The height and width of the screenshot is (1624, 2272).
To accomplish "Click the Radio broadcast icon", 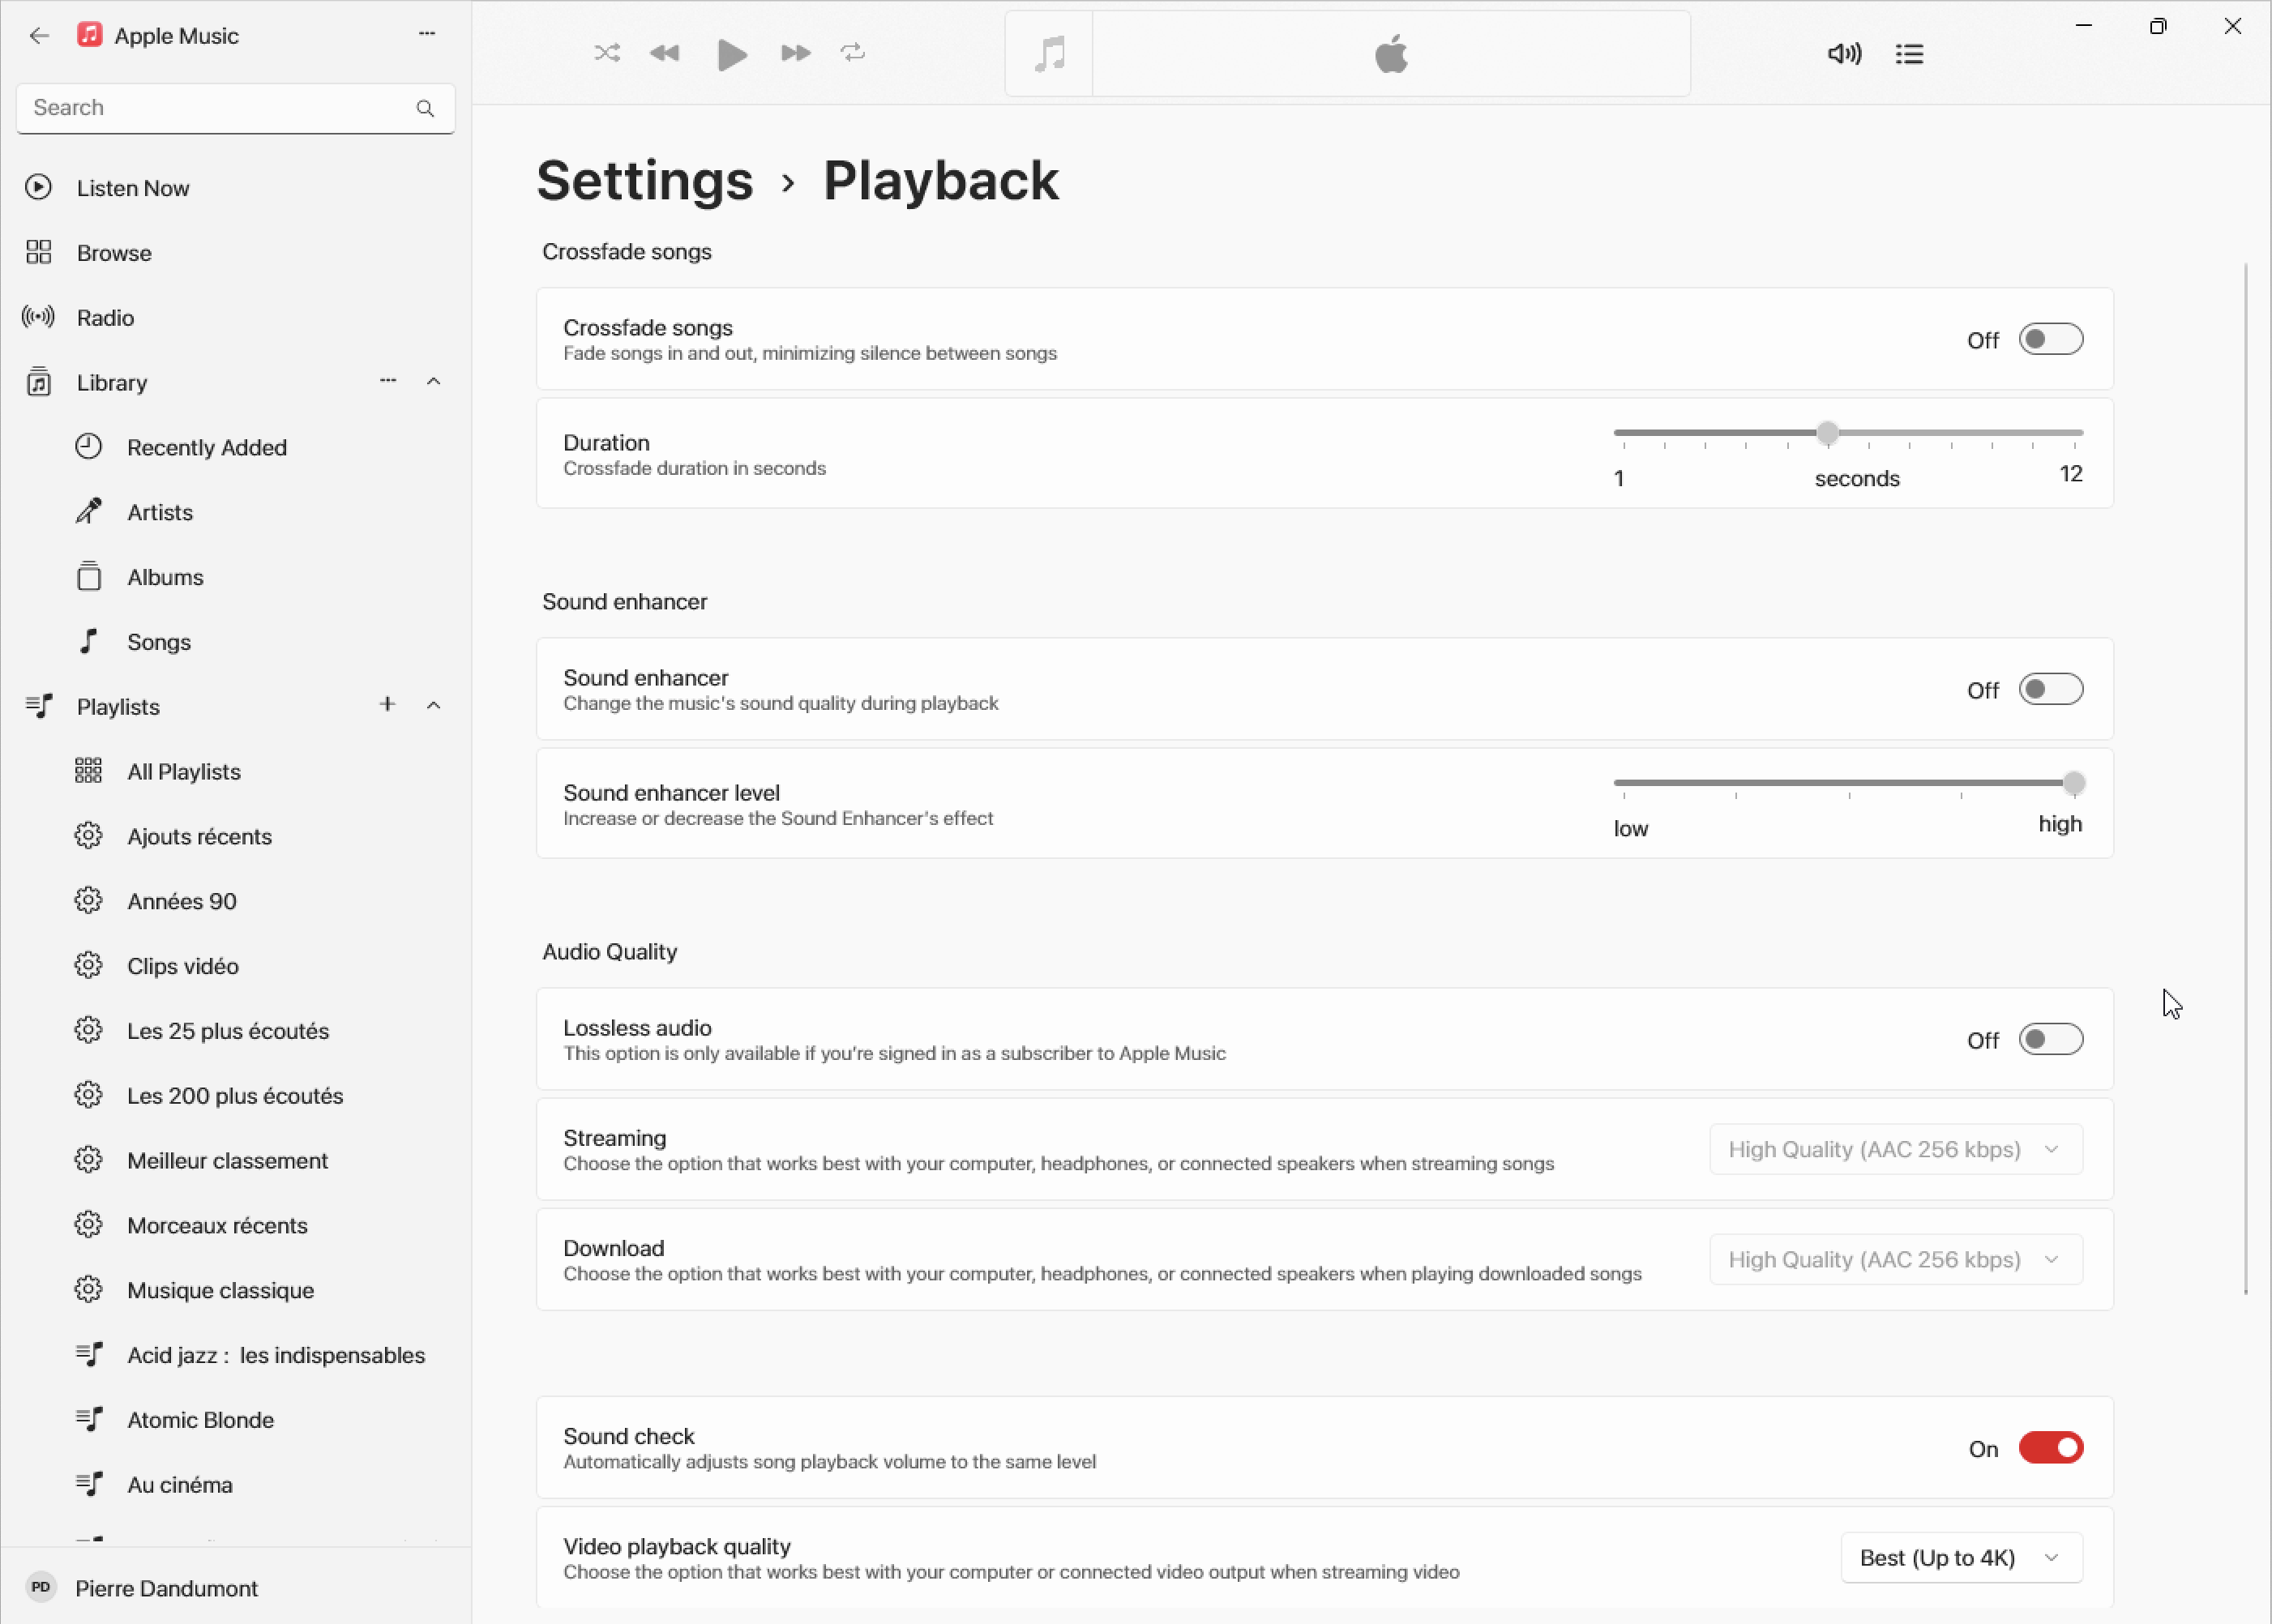I will coord(39,317).
